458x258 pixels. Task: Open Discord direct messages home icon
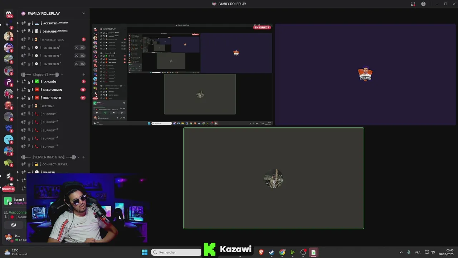click(9, 14)
